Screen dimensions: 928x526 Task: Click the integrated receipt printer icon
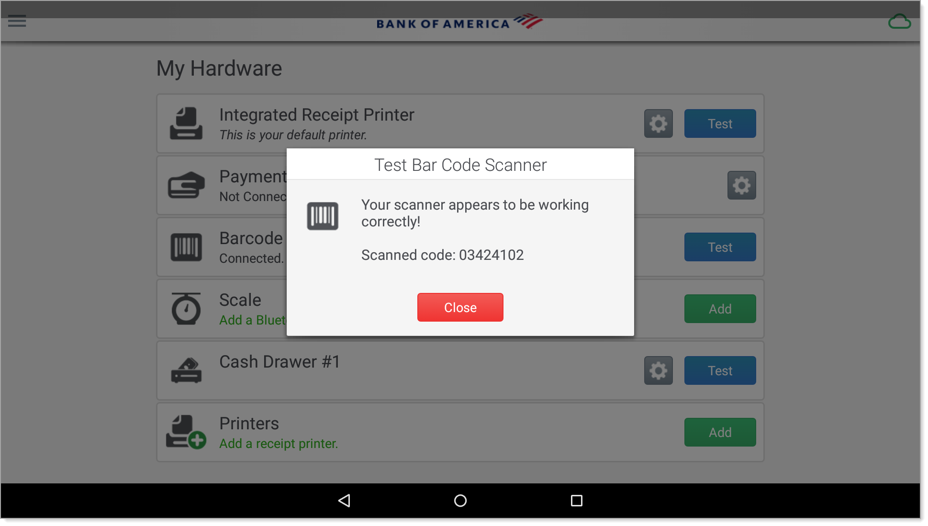point(185,123)
